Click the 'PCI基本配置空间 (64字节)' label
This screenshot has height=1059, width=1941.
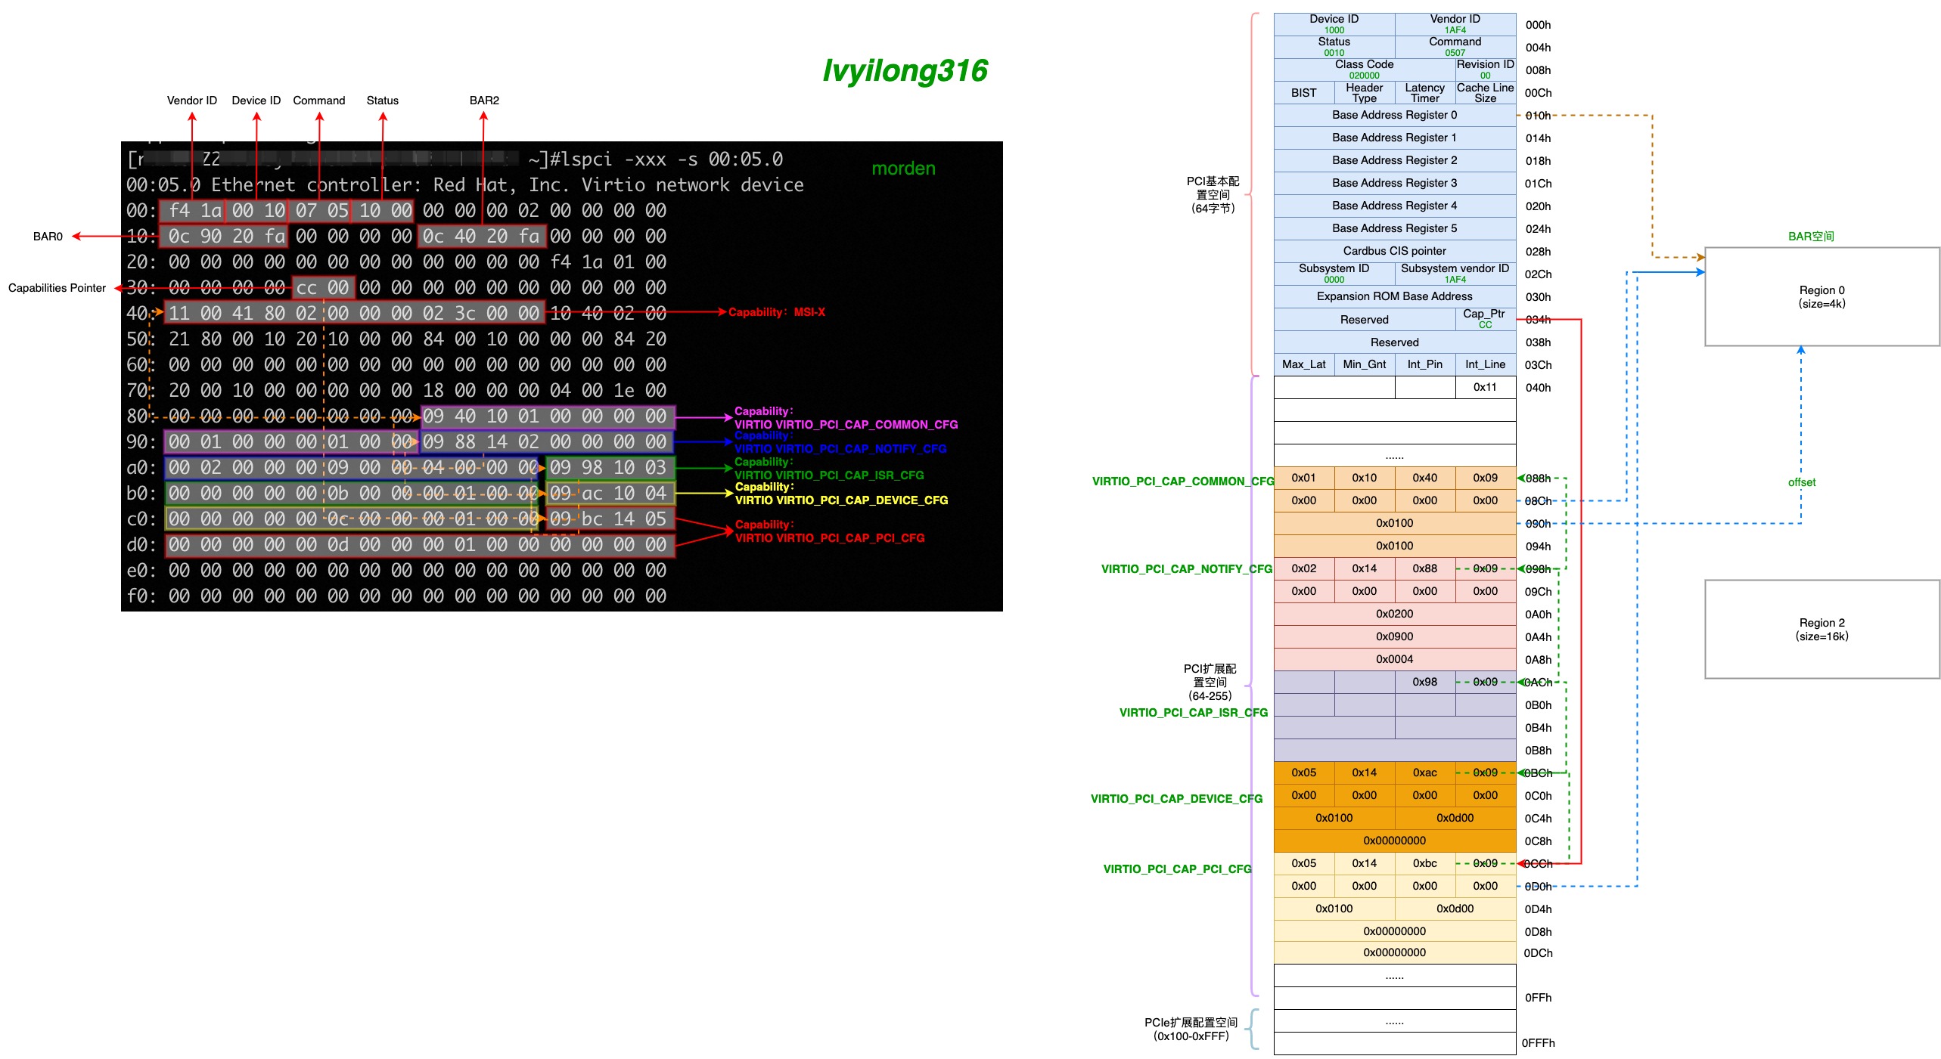1213,195
